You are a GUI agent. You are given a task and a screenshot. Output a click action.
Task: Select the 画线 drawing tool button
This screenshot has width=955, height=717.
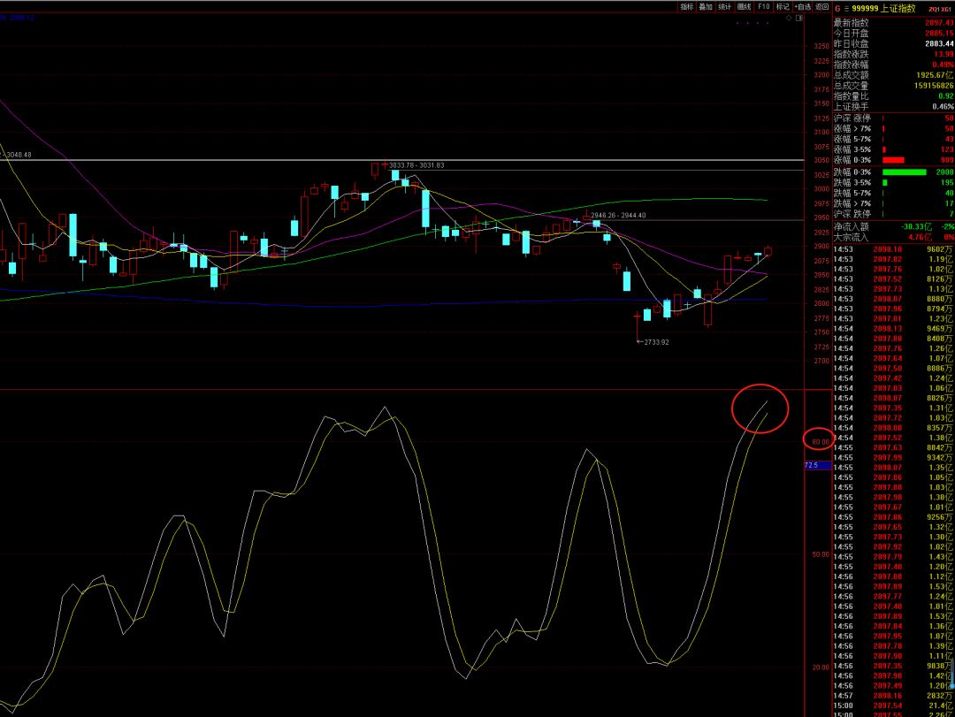click(x=744, y=7)
